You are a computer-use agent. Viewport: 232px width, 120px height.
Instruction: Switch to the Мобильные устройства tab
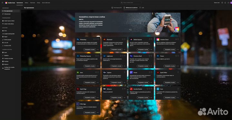click(130, 7)
